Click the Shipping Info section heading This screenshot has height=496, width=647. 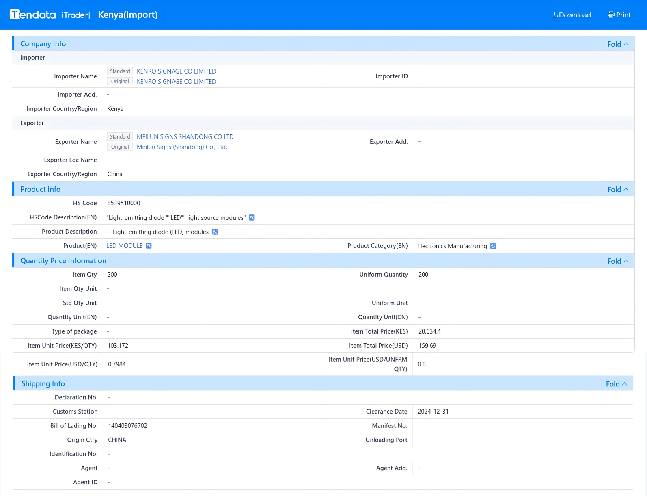(x=43, y=384)
